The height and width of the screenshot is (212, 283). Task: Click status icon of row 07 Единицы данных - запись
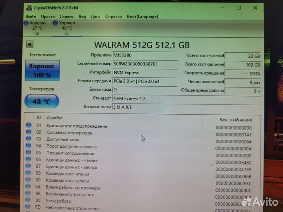(x=28, y=166)
